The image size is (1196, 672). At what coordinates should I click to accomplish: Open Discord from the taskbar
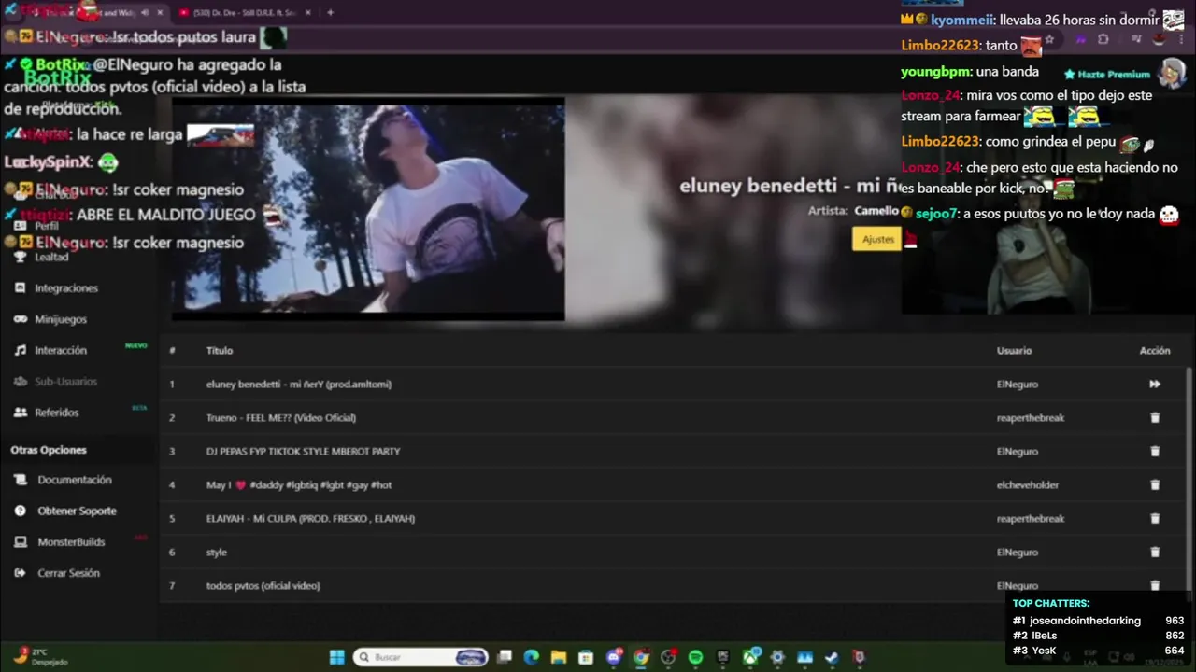[x=614, y=657]
